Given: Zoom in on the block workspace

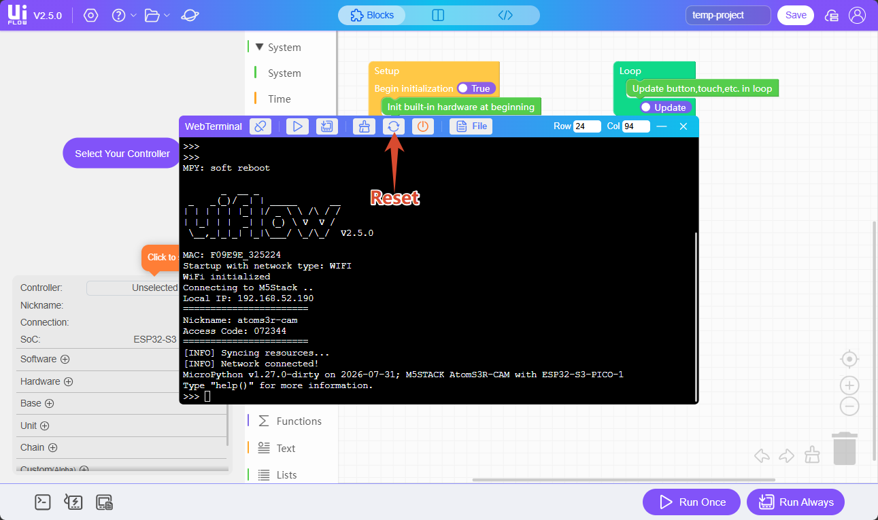Looking at the screenshot, I should point(849,385).
